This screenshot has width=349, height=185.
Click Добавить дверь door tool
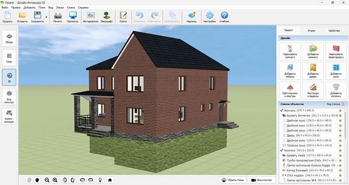pos(313,71)
